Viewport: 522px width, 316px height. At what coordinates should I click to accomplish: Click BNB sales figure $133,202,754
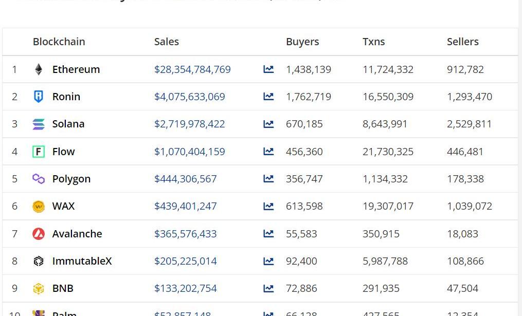point(186,288)
